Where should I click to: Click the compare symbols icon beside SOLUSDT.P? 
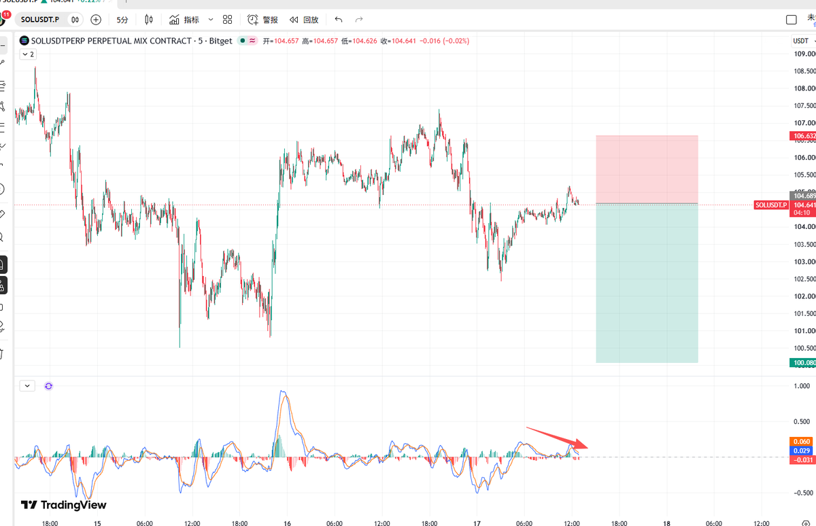tap(75, 20)
